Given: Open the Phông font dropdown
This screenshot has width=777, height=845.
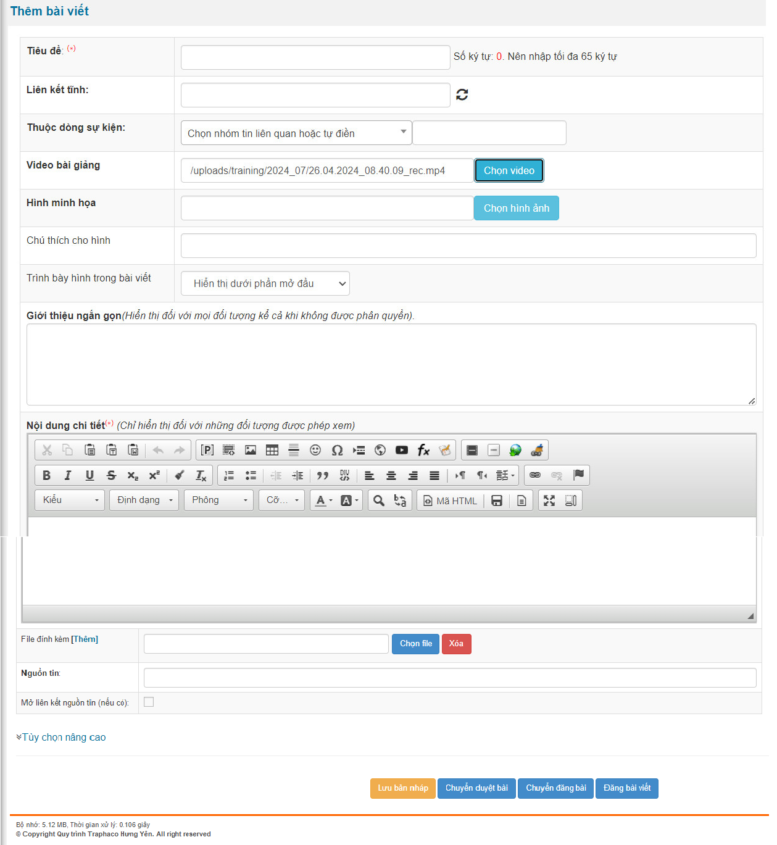Looking at the screenshot, I should click(219, 500).
